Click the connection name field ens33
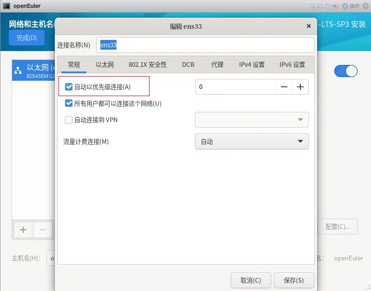371x291 pixels. click(205, 45)
